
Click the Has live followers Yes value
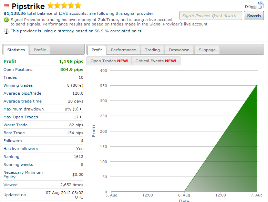80,149
